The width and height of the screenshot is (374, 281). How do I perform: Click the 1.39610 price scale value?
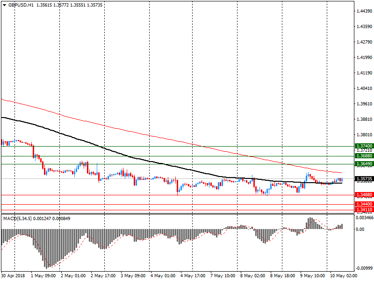pyautogui.click(x=364, y=104)
